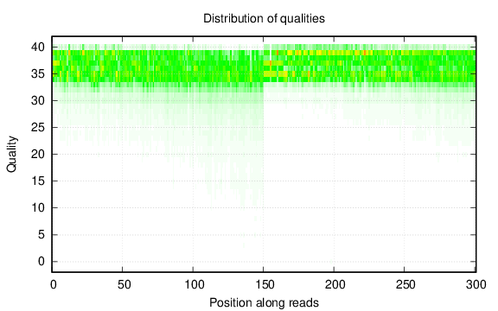The width and height of the screenshot is (498, 311).
Task: Click the 0 tick label on the x-axis
Action: (54, 284)
